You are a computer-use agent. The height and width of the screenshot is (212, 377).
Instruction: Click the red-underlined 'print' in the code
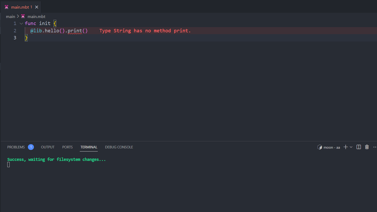(x=76, y=31)
